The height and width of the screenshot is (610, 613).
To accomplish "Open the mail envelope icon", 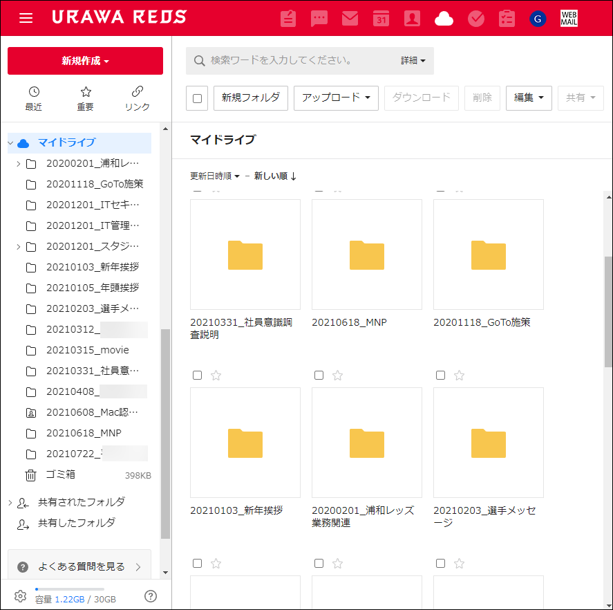I will pos(350,19).
